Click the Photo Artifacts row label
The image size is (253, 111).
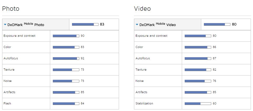click(x=9, y=92)
